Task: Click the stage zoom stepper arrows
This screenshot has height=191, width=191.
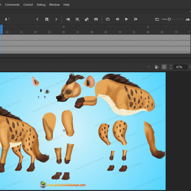Action: (x=171, y=67)
